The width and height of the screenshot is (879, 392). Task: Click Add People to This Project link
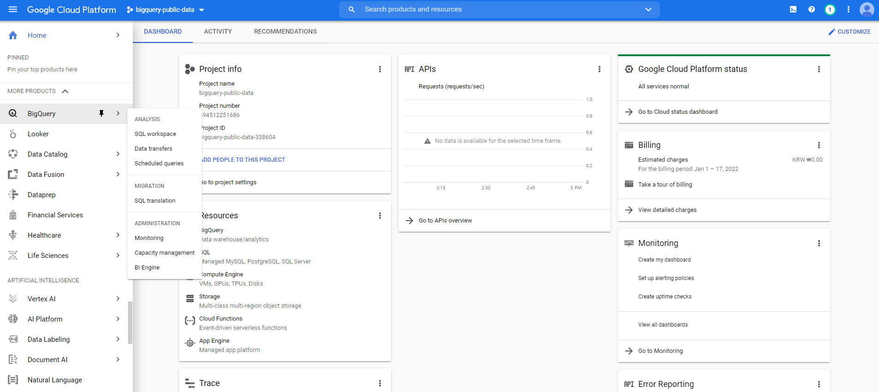pyautogui.click(x=243, y=160)
